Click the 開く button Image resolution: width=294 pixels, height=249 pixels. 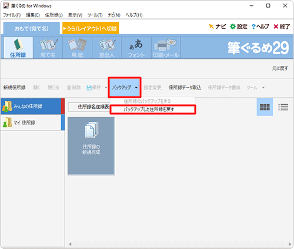coord(36,88)
